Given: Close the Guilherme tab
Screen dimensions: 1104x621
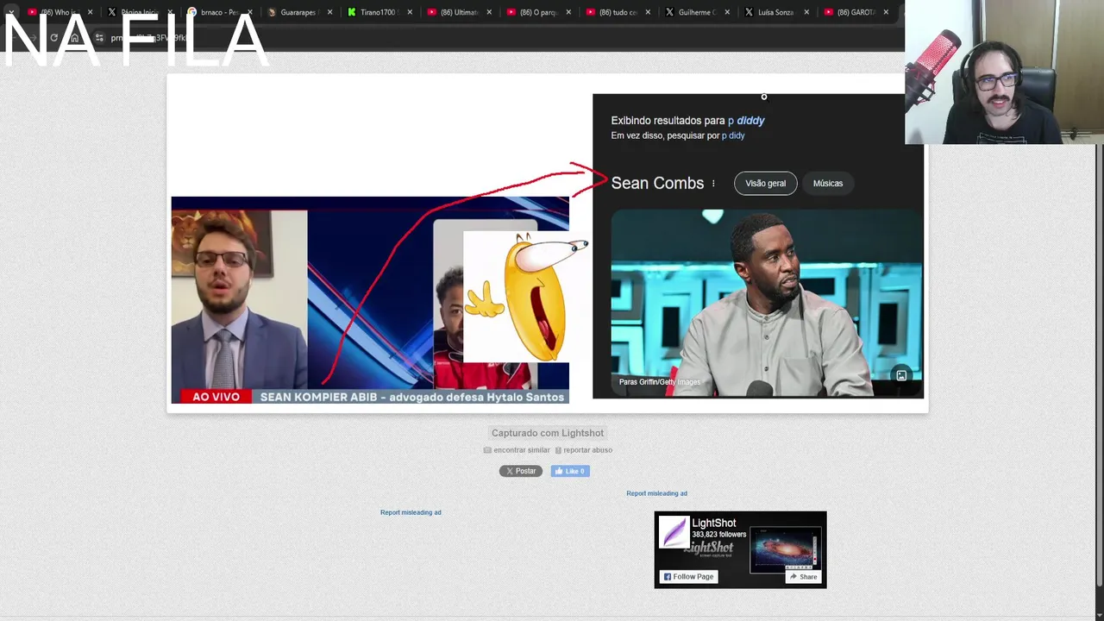Looking at the screenshot, I should tap(727, 12).
